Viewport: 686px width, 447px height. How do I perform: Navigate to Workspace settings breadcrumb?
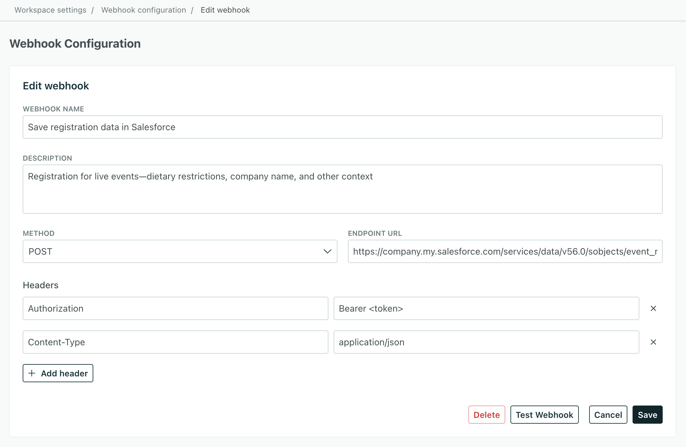coord(51,10)
